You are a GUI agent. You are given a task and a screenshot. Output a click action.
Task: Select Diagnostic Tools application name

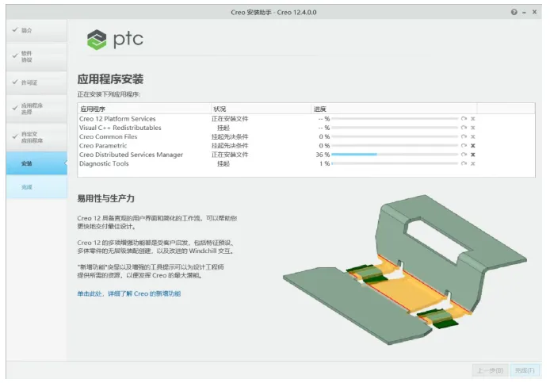[x=104, y=163]
